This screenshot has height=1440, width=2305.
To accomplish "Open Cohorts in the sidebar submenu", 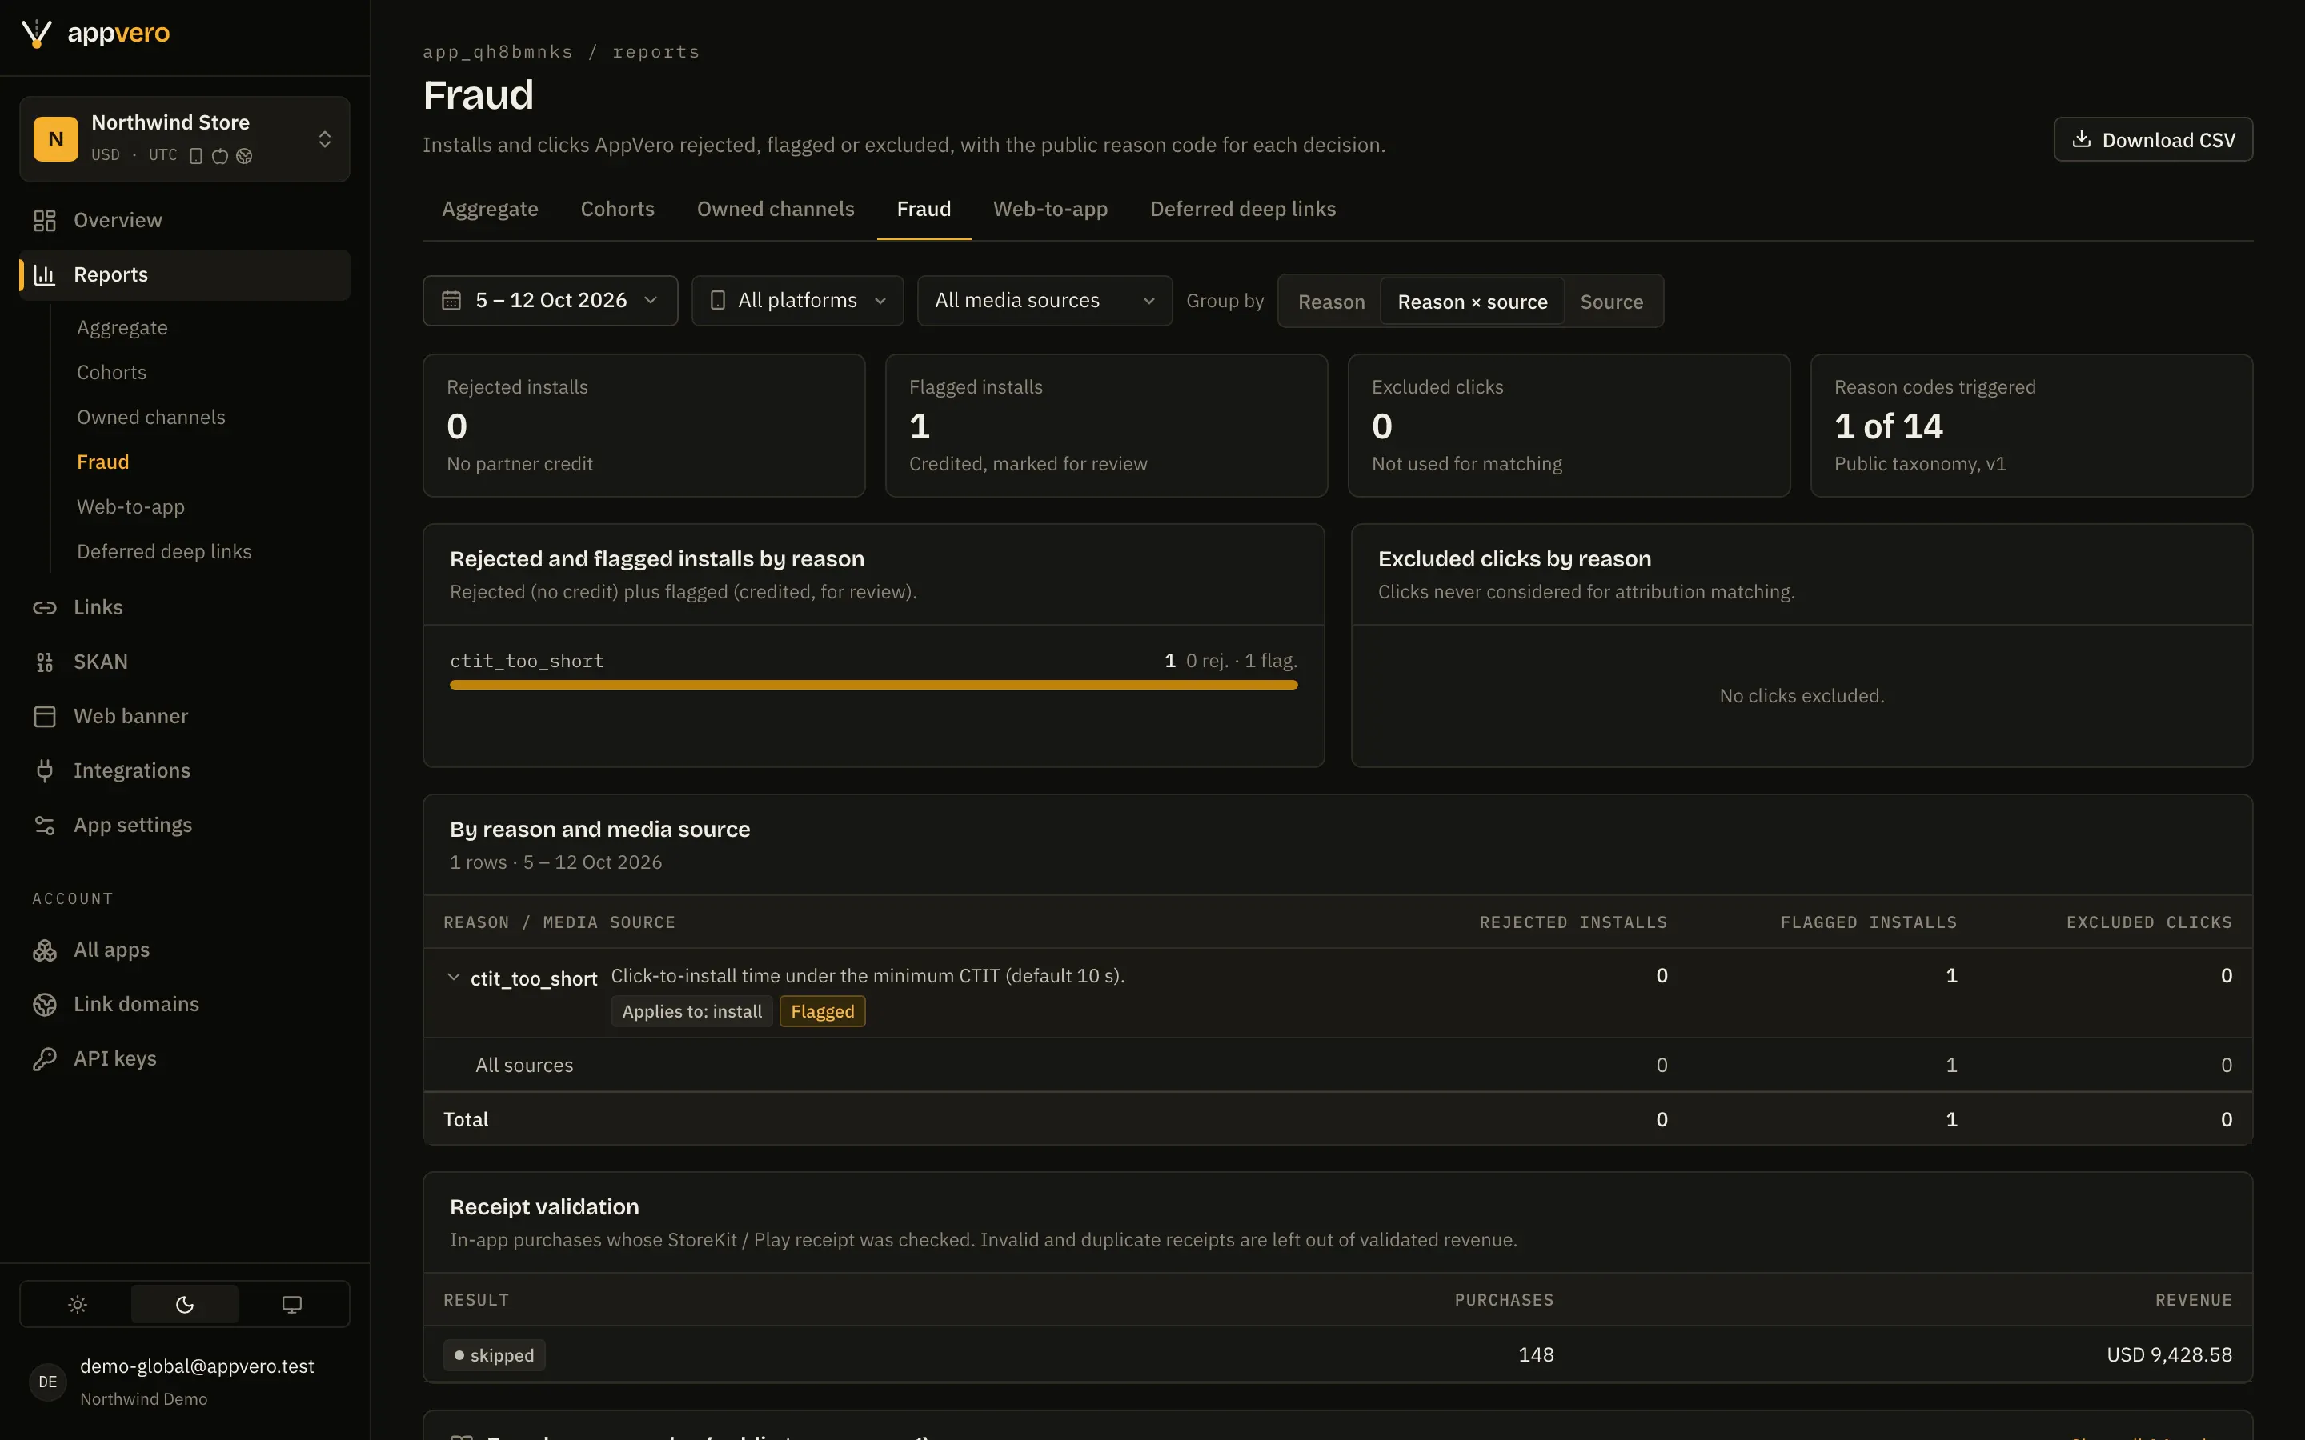I will [111, 372].
